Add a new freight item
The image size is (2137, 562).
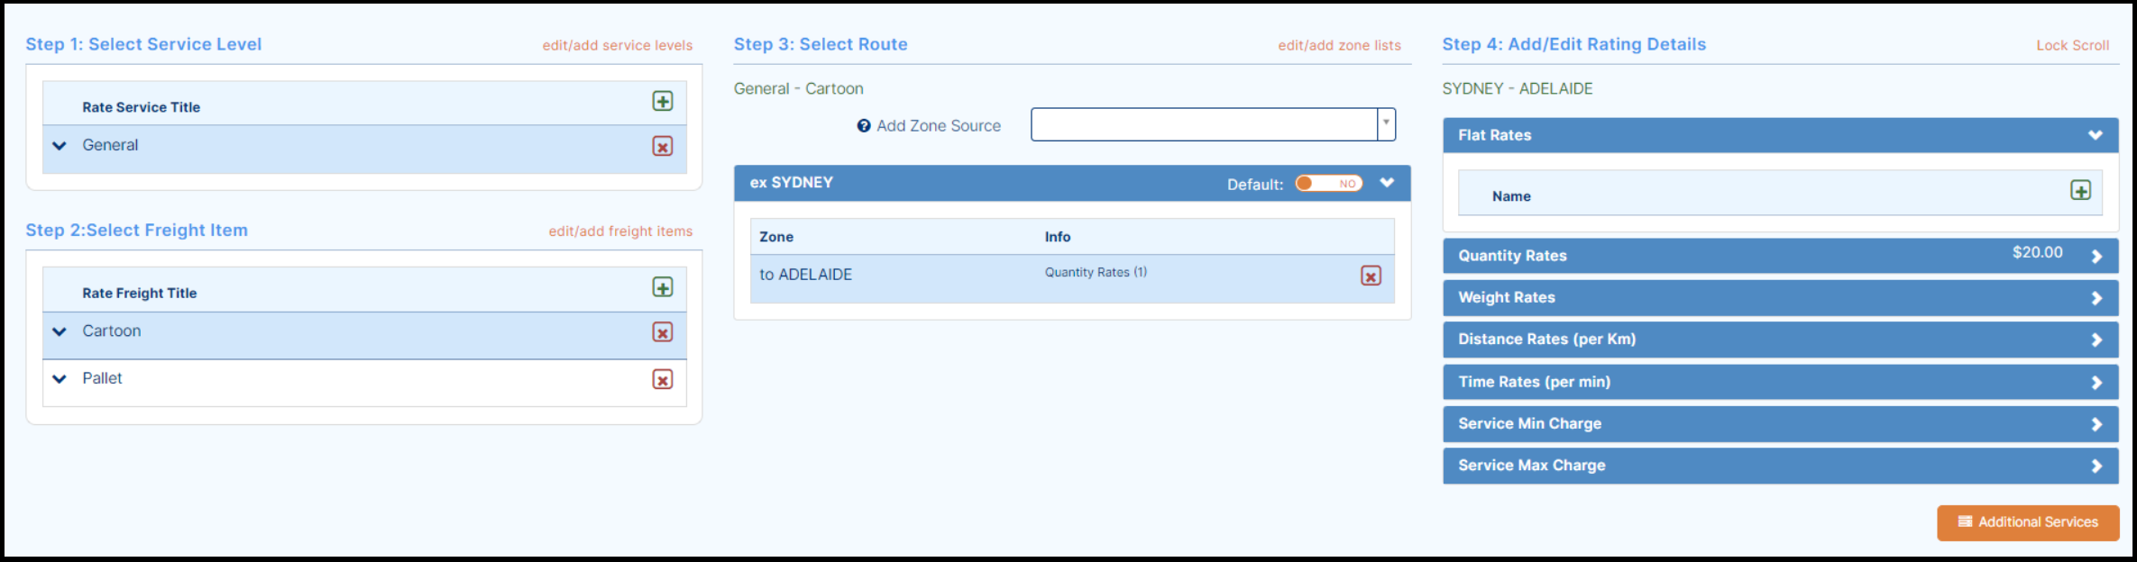tap(663, 287)
